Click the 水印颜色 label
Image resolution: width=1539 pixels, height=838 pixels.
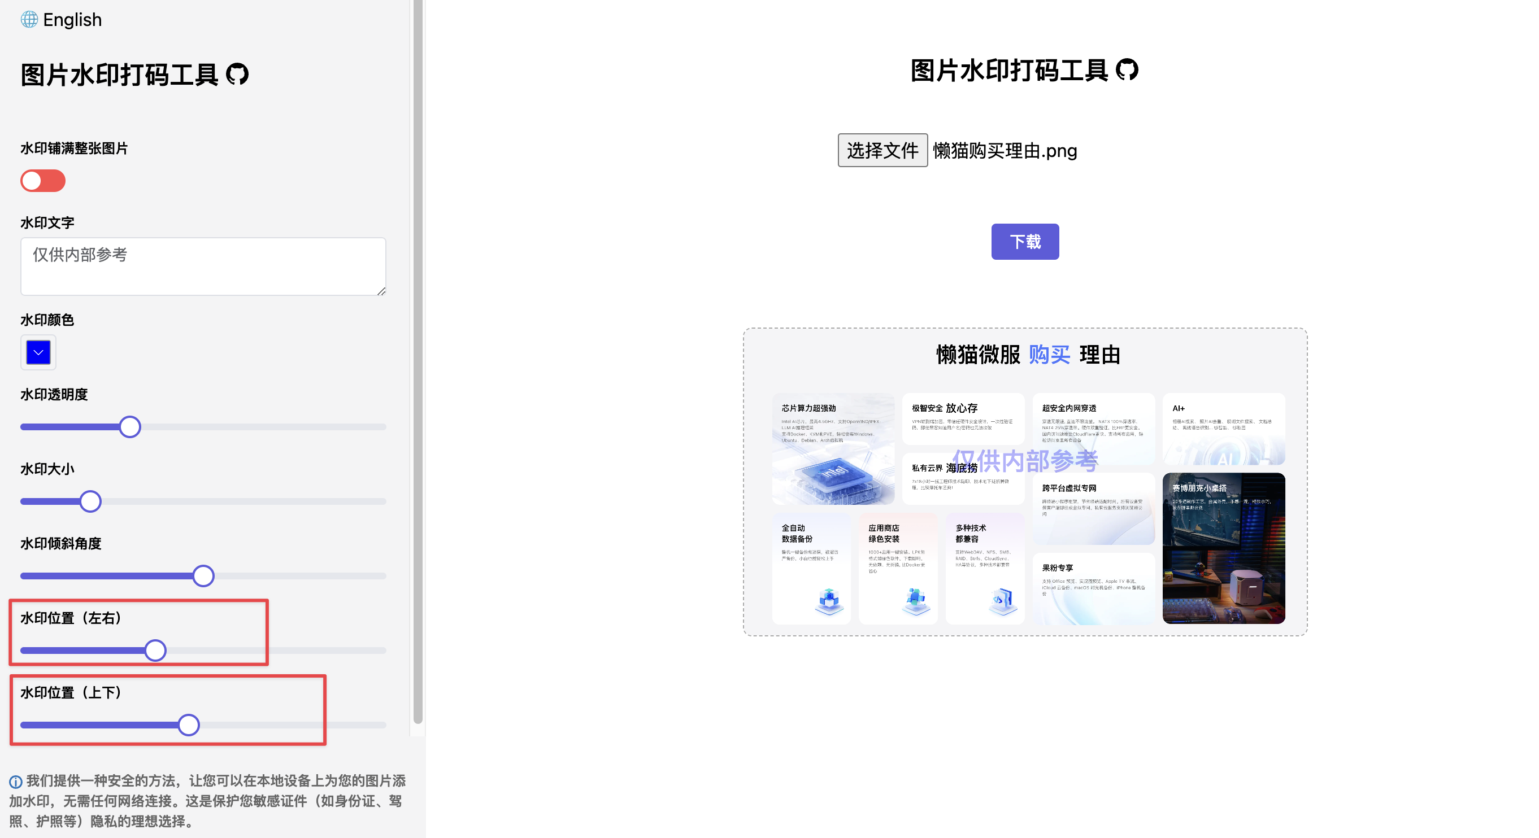click(x=47, y=320)
